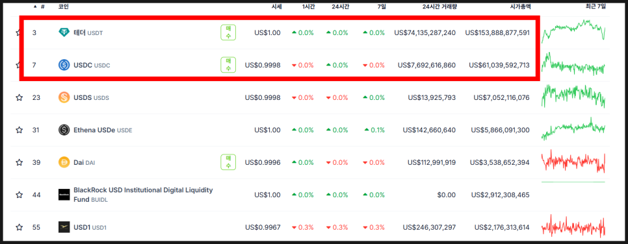628x244 pixels.
Task: Click the Tether USDT coin logo
Action: coord(64,33)
